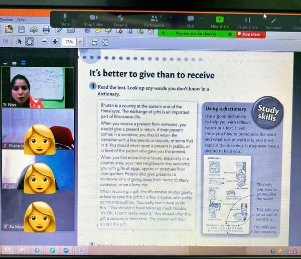This screenshot has width=301, height=259.
Task: Click the print icon in PDF toolbar
Action: tap(46, 30)
